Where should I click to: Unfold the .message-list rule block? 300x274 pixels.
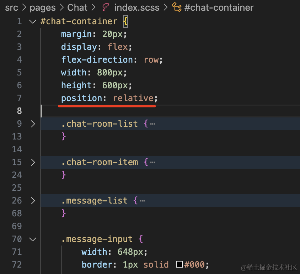tap(33, 201)
